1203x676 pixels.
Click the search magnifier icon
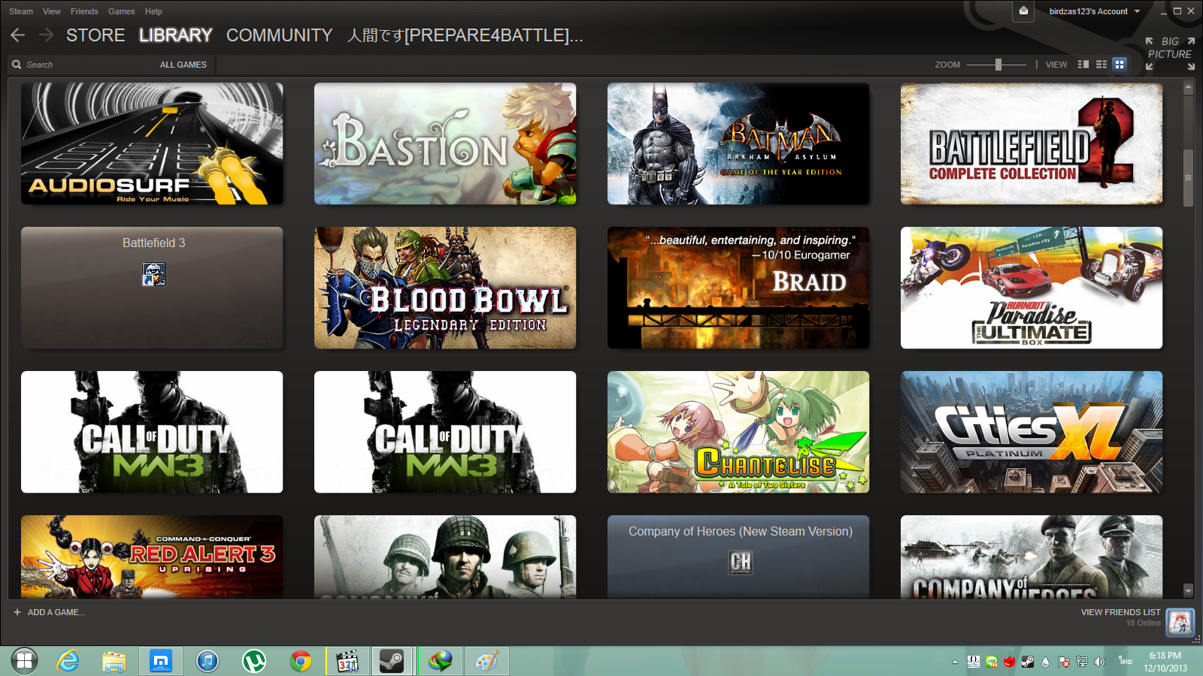pyautogui.click(x=17, y=65)
